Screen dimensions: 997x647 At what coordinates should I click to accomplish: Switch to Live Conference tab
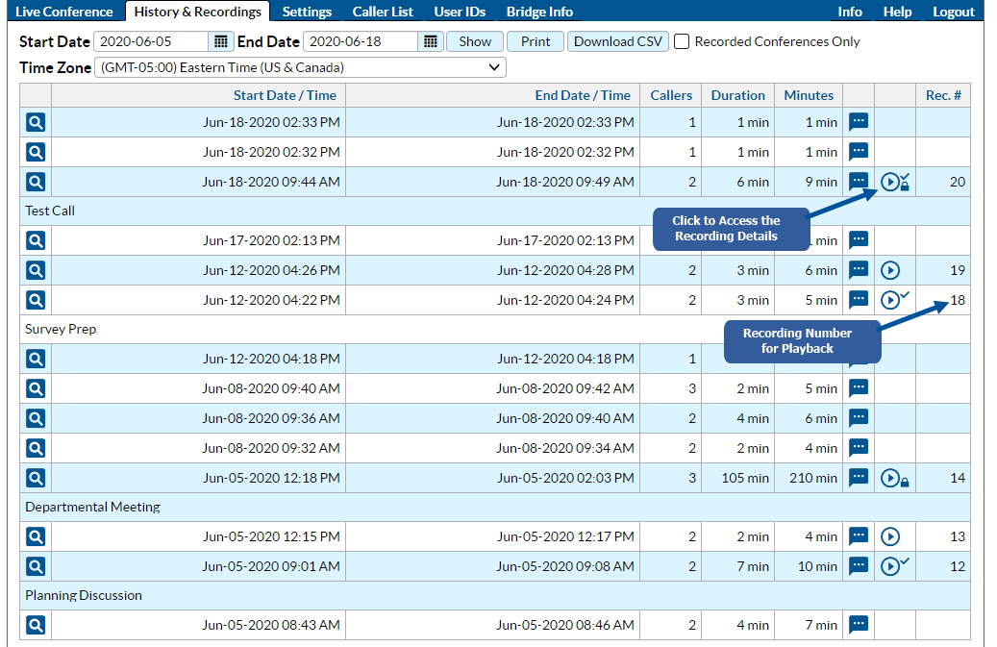coord(63,12)
